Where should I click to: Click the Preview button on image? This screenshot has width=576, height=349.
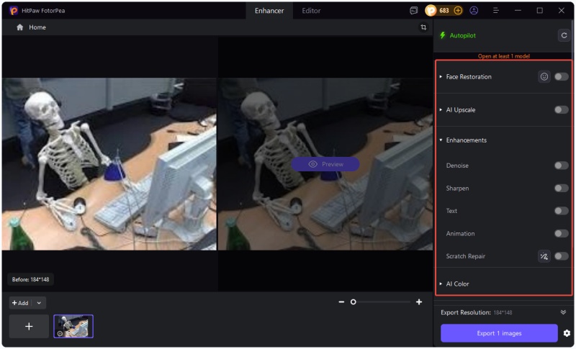[325, 164]
